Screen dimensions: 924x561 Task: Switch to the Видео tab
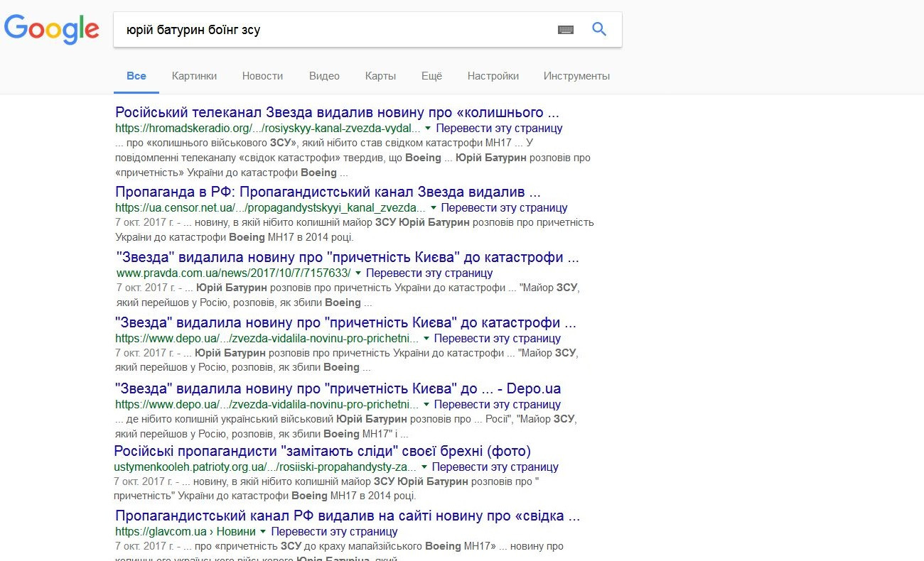pos(324,76)
